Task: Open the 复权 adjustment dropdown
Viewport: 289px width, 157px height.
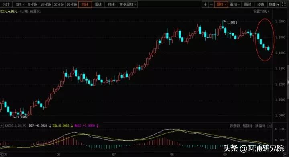Action: click(x=221, y=4)
